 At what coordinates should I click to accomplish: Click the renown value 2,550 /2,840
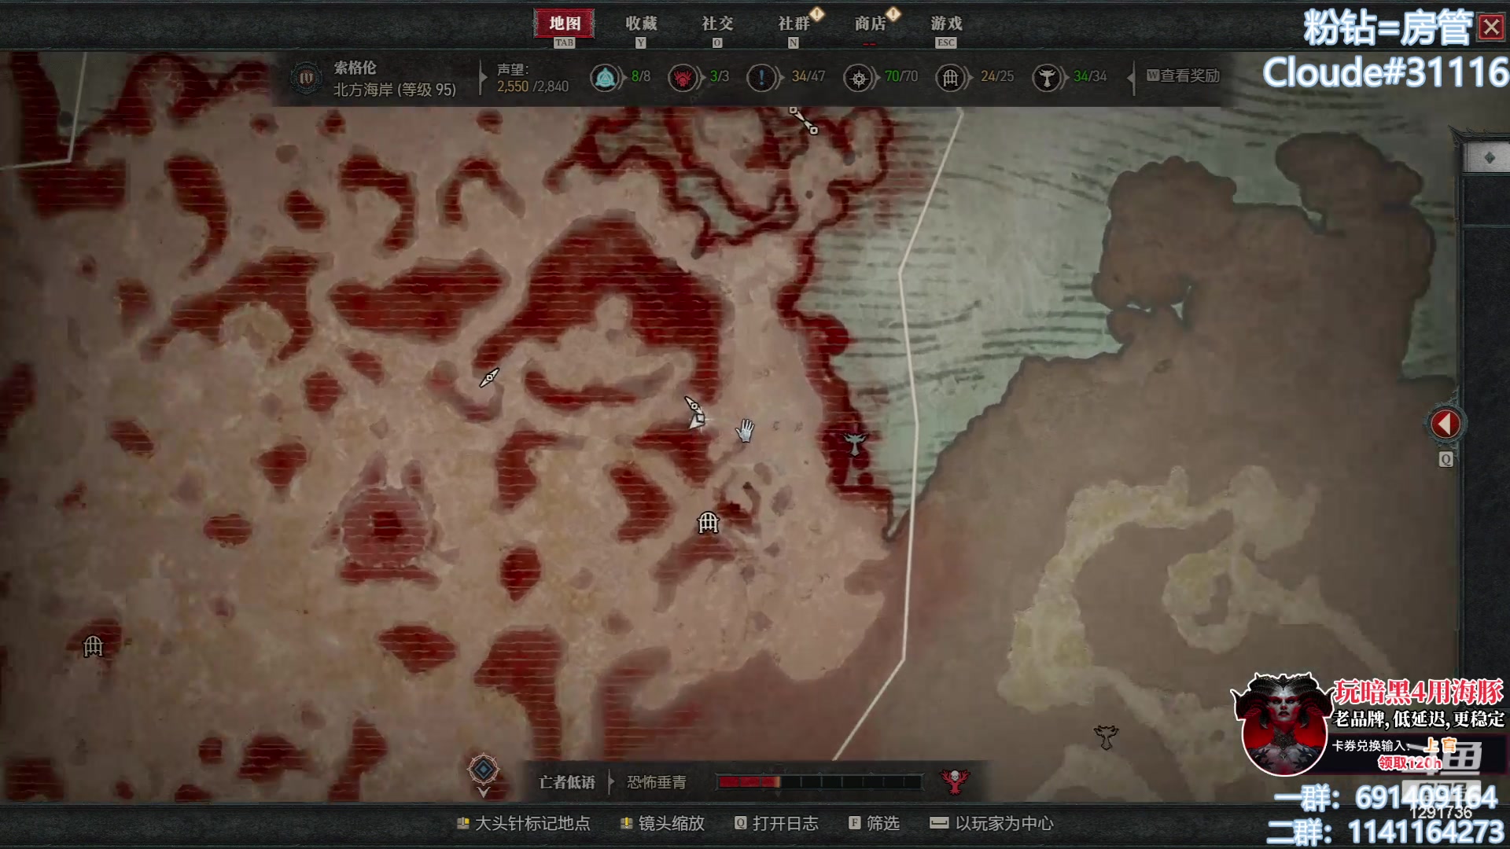(532, 86)
